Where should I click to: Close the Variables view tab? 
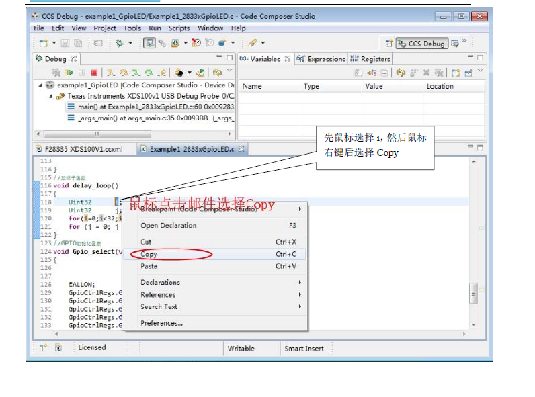click(288, 58)
